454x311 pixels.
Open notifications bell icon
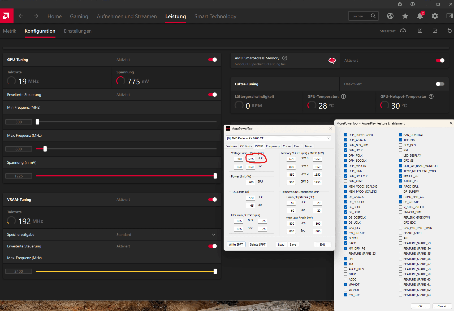tap(420, 16)
